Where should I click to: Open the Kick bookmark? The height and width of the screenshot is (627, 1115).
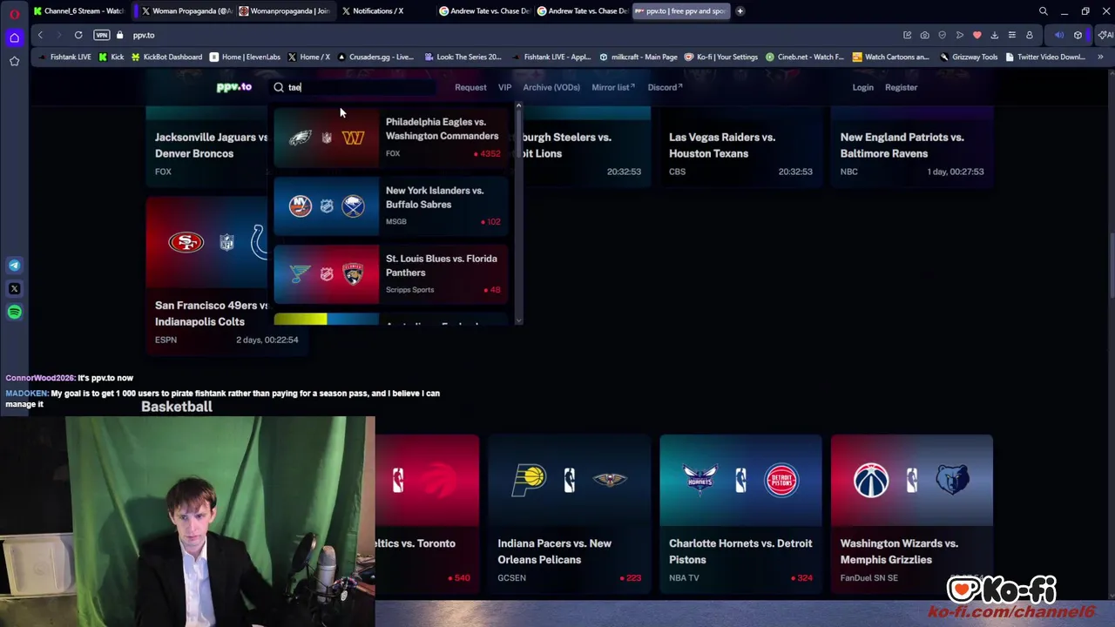click(111, 57)
